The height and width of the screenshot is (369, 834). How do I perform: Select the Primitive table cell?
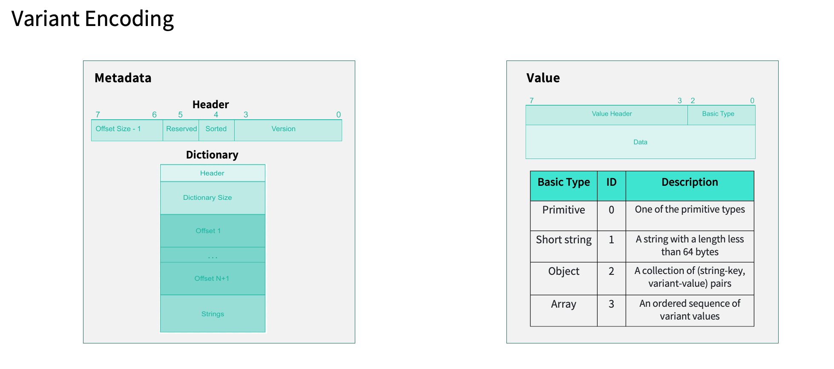coord(563,210)
